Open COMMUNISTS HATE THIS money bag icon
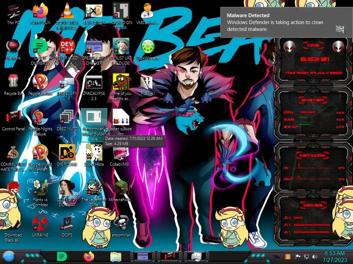 pos(13,158)
